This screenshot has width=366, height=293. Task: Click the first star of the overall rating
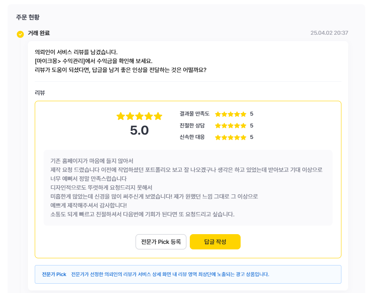click(121, 116)
